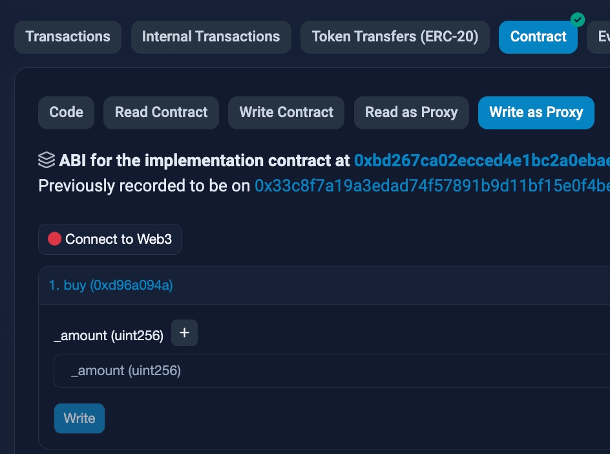Open the Transactions tab
Viewport: 610px width, 454px height.
[68, 37]
